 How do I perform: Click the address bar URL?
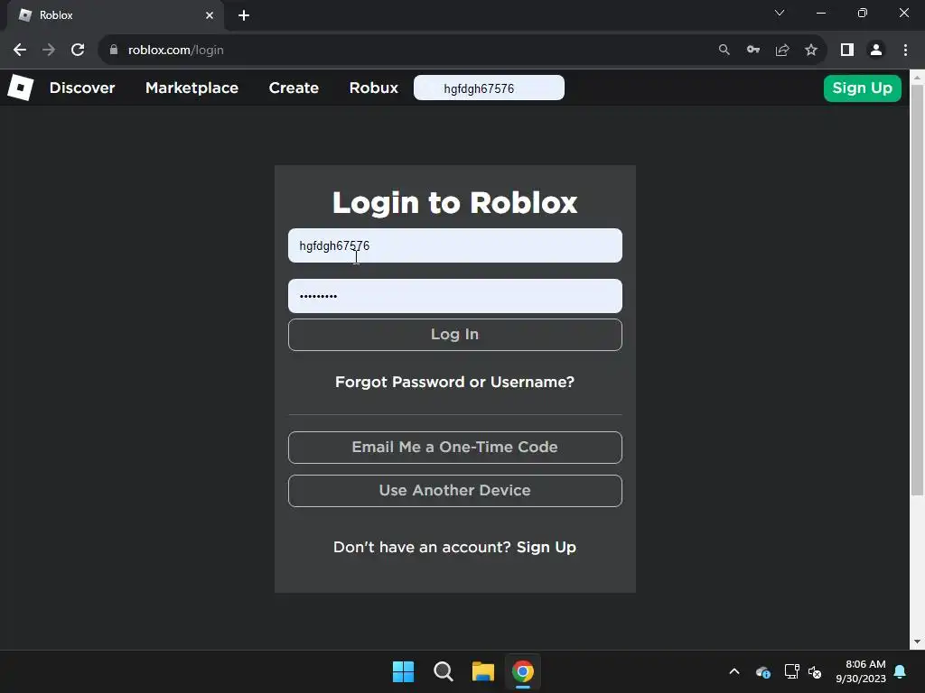tap(176, 51)
